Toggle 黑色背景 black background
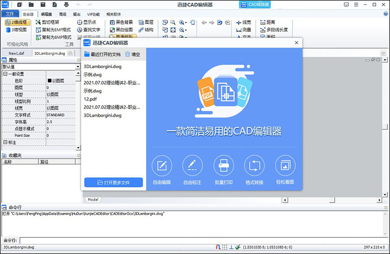 point(121,22)
